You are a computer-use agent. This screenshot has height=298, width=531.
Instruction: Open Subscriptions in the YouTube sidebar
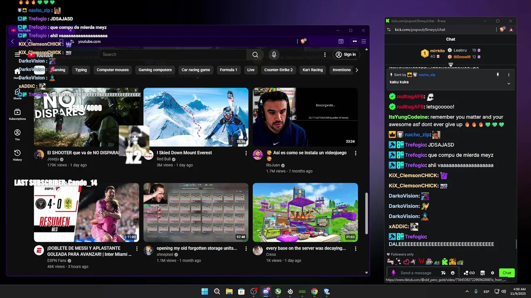click(x=17, y=115)
